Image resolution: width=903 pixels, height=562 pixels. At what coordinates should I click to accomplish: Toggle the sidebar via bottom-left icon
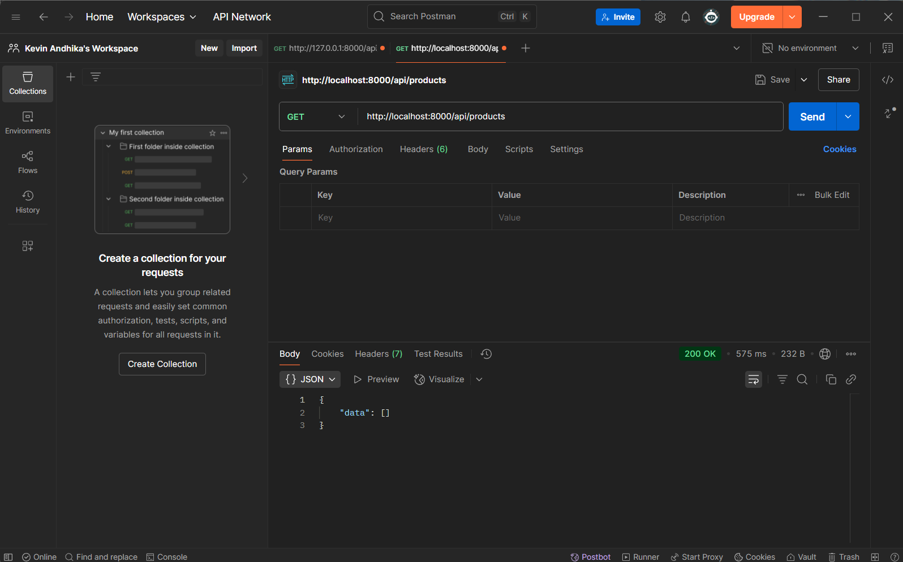[x=8, y=557]
